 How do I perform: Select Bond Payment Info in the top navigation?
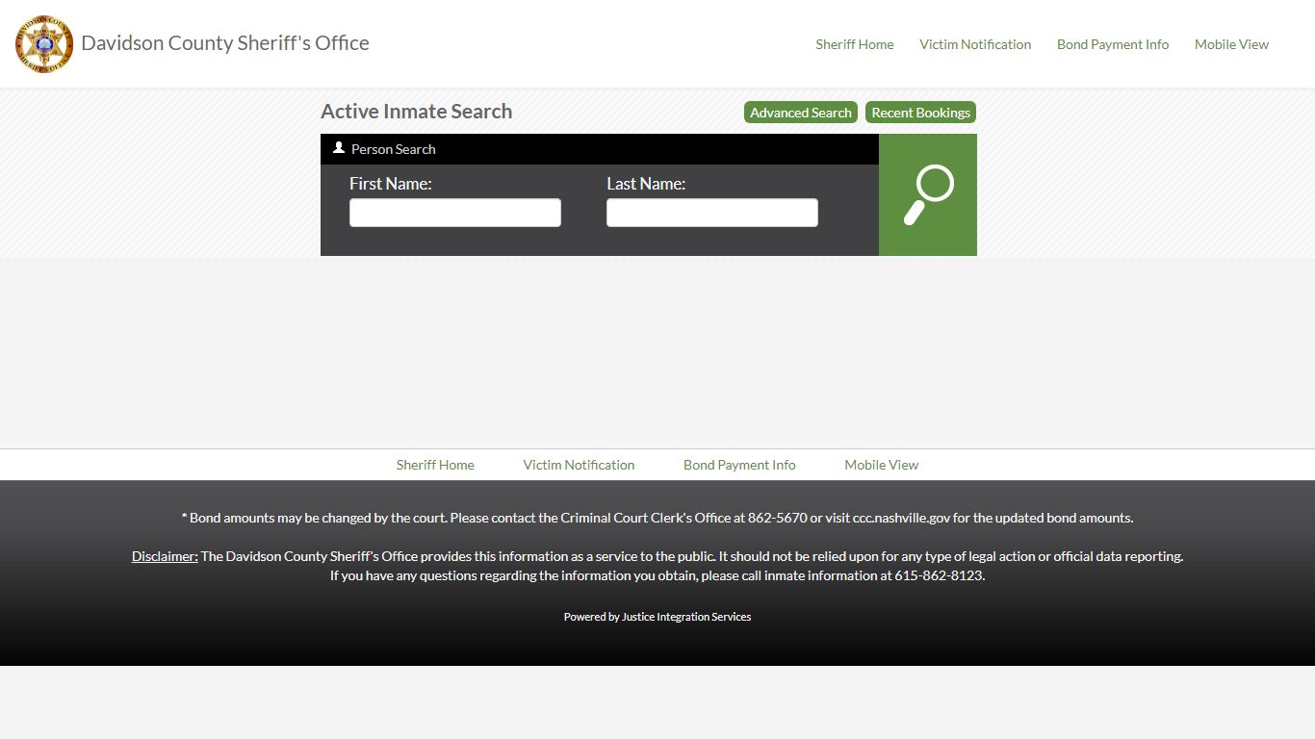point(1112,44)
